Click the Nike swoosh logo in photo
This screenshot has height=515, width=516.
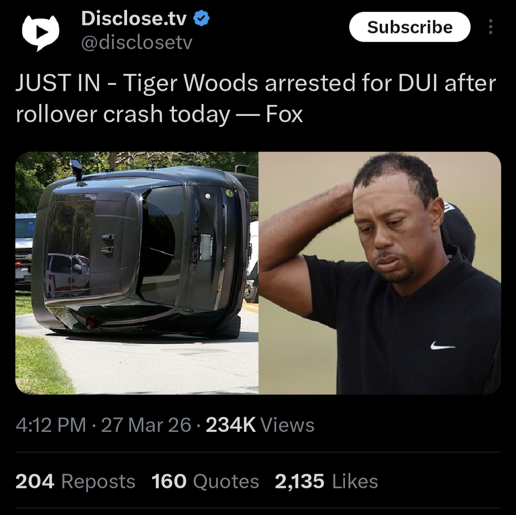click(x=442, y=346)
